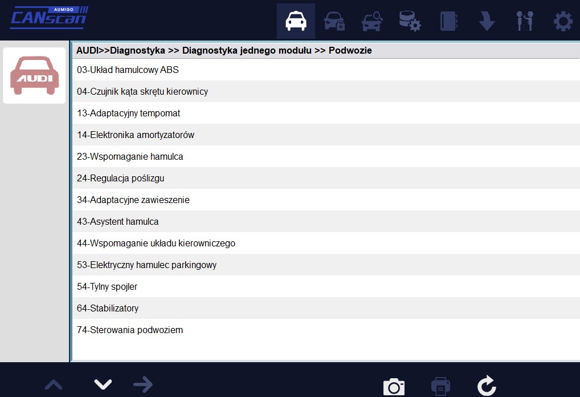Select 64-Stabilizatory module

(x=326, y=308)
